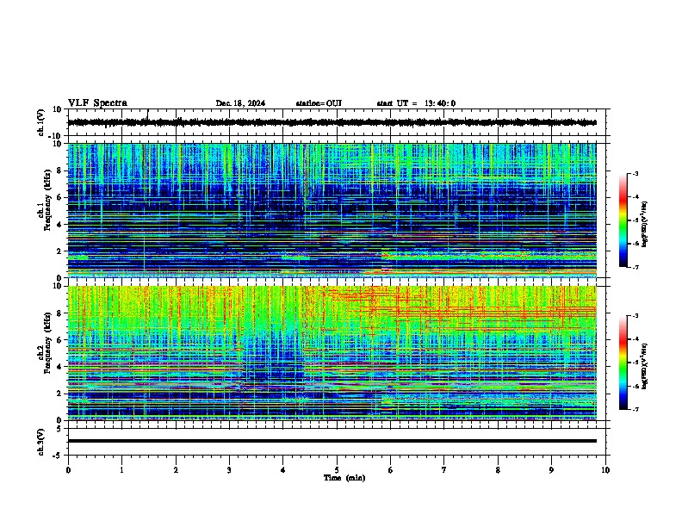Click the ch.2 colorbar log(PSD) label
Viewport: 682px width, 527px height.
[645, 366]
